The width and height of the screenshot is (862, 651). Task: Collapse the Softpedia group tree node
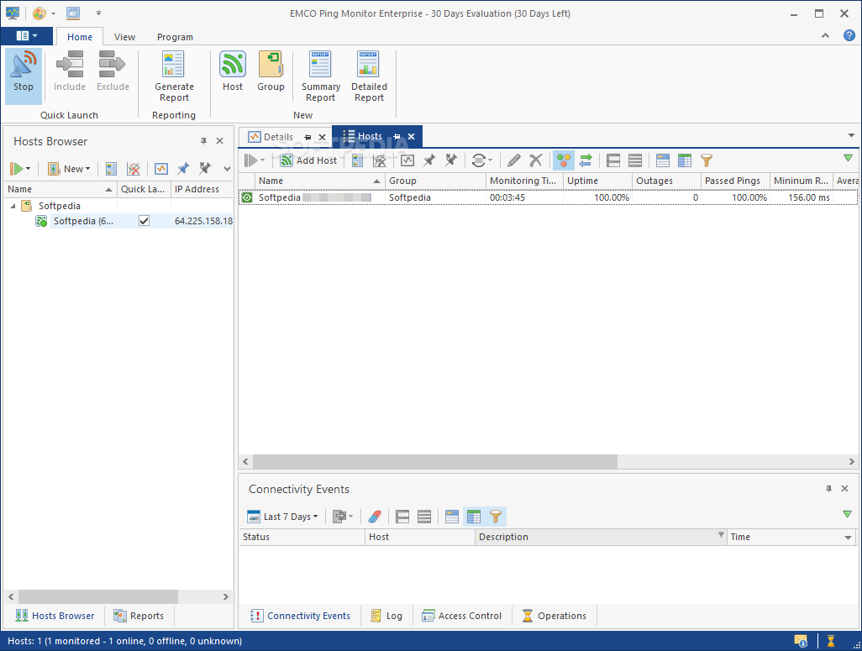pyautogui.click(x=13, y=206)
